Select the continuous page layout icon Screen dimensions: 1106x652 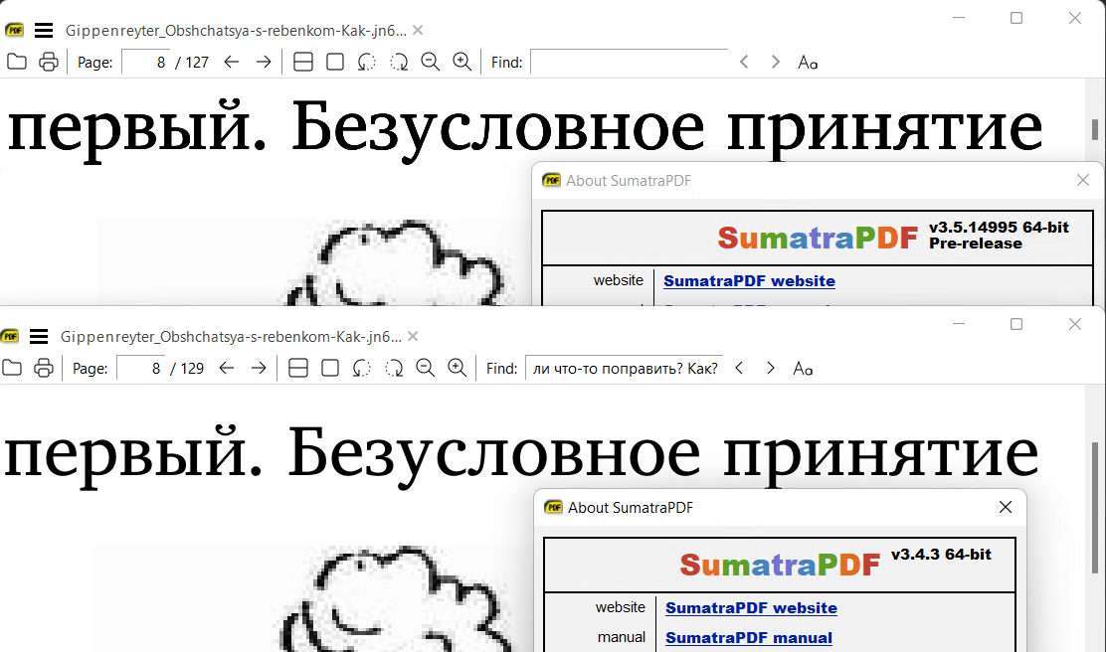pos(302,62)
